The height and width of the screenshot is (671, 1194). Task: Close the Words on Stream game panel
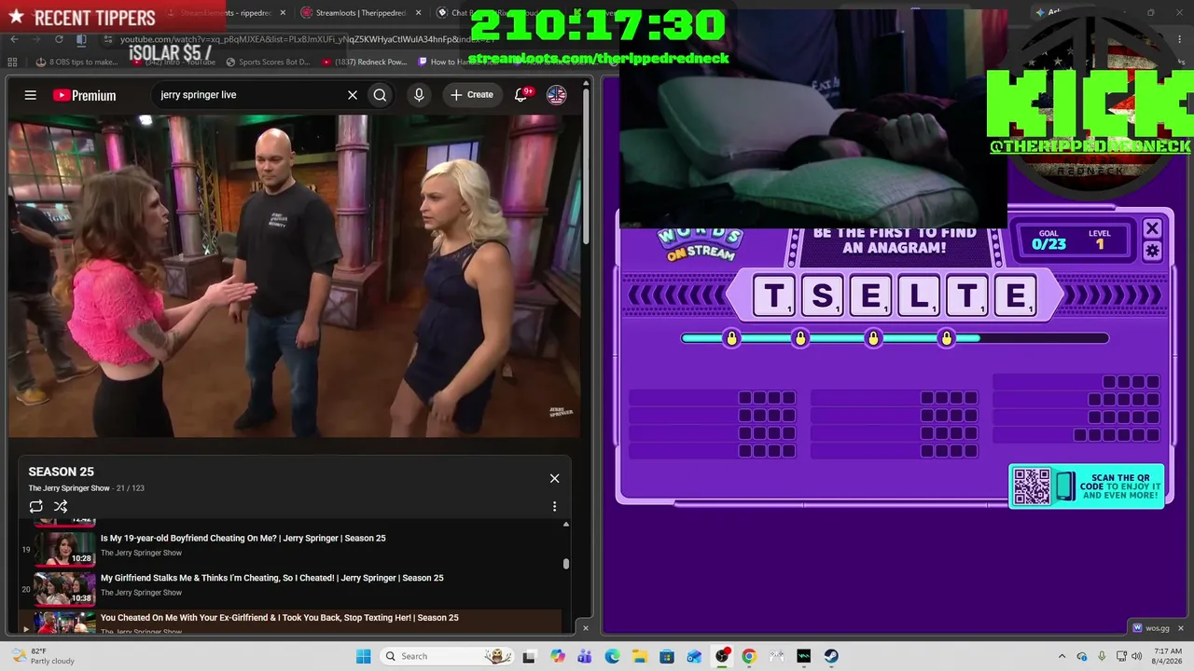pyautogui.click(x=1152, y=228)
